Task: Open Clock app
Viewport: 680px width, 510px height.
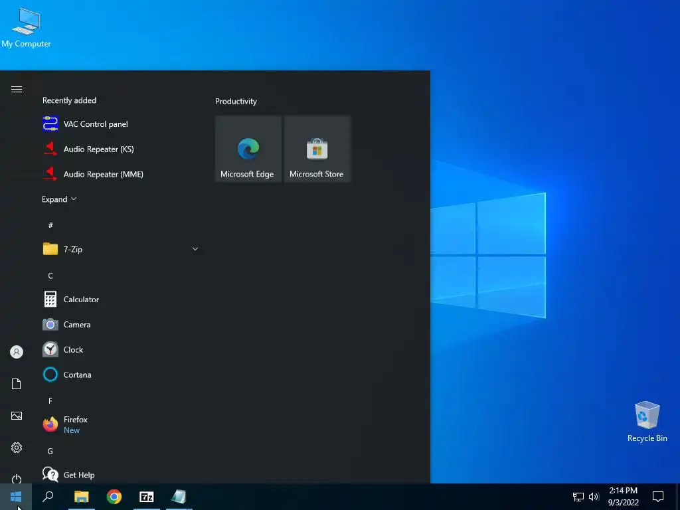Action: click(121, 350)
